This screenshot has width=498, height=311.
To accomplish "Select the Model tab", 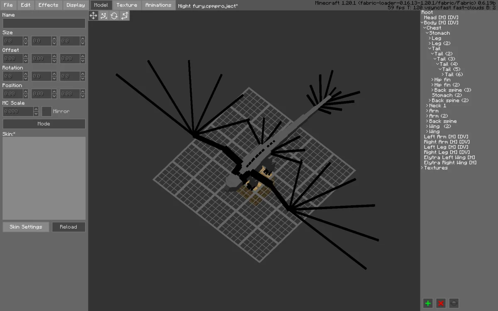I will (101, 5).
